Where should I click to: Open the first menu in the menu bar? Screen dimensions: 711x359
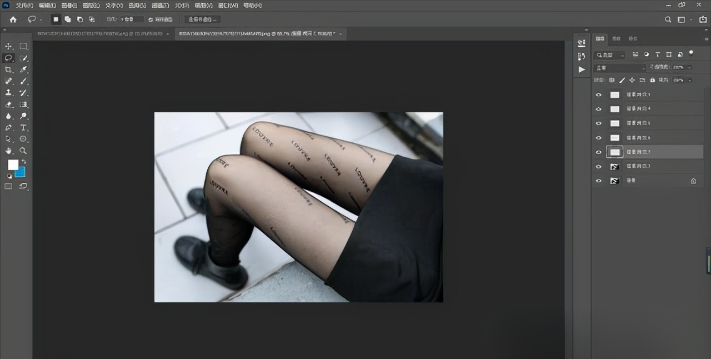[24, 6]
